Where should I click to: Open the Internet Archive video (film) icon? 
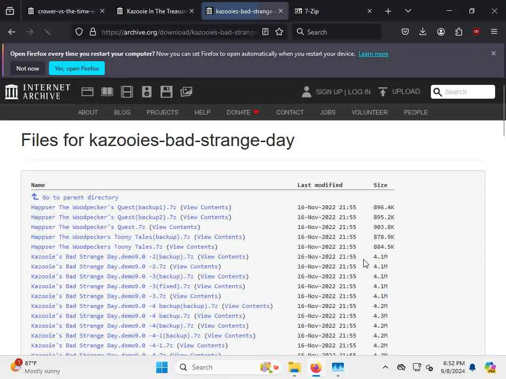pos(127,92)
